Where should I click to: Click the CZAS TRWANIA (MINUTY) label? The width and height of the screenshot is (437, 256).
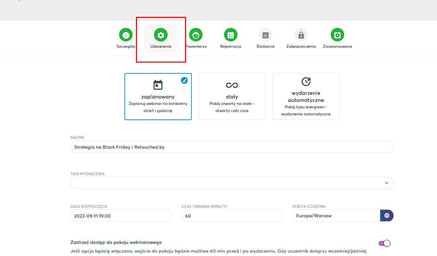[x=204, y=207]
